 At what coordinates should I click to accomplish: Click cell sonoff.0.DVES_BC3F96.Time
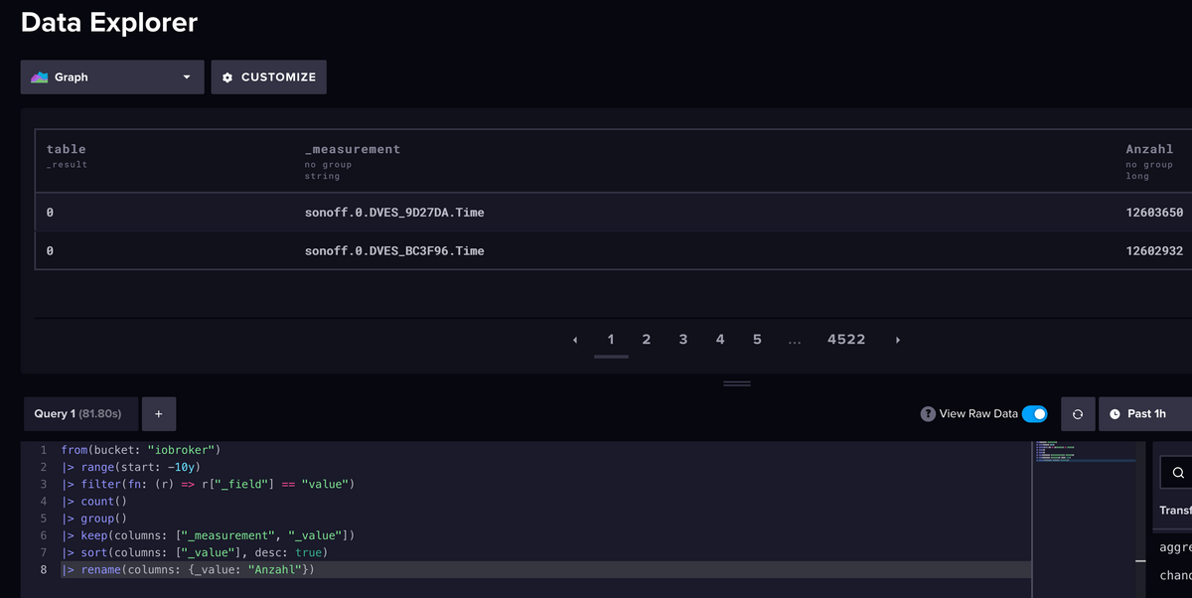(x=394, y=251)
